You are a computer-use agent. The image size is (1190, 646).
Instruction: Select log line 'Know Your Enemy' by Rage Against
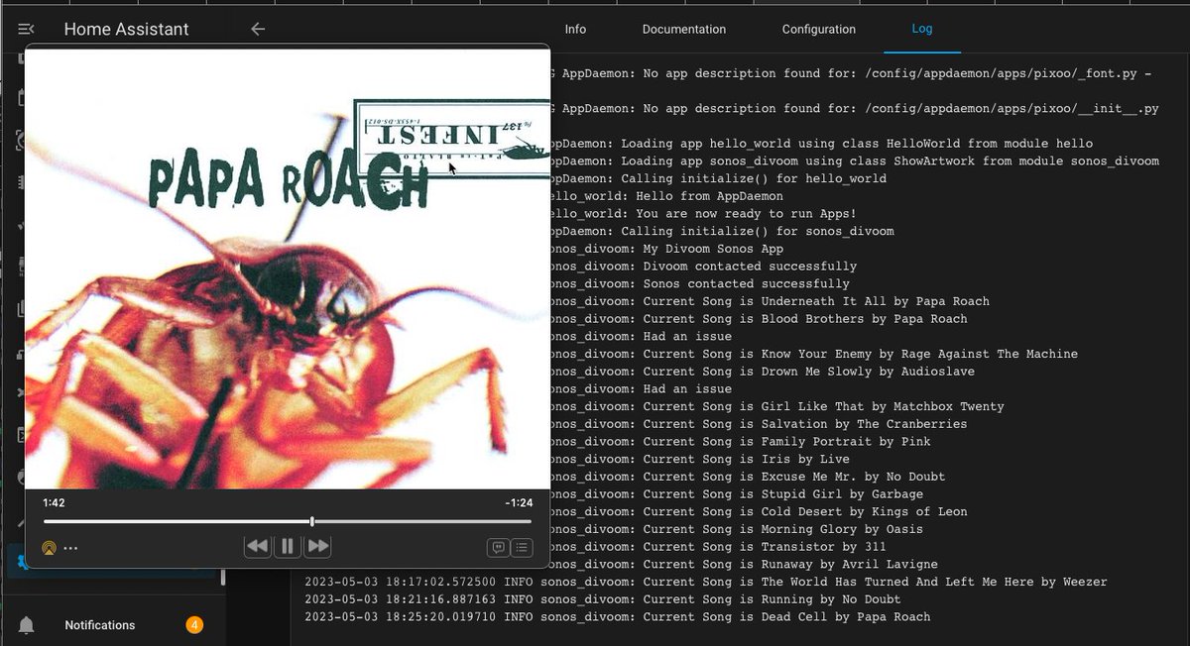pyautogui.click(x=814, y=354)
